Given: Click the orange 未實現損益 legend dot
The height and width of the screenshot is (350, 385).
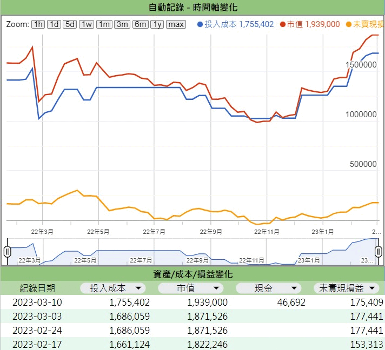Looking at the screenshot, I should tap(348, 24).
